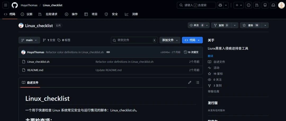Open the repositories icon in header
286x121 pixels.
pyautogui.click(x=265, y=5)
